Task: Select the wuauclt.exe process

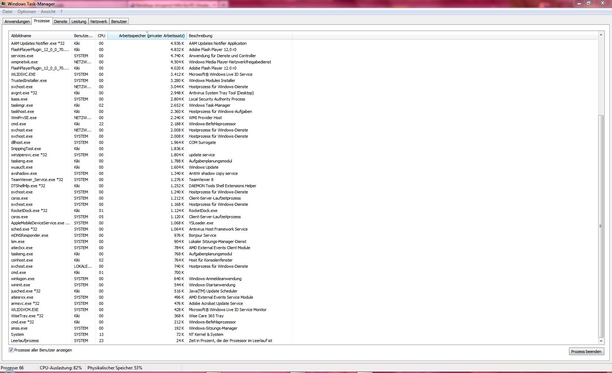Action: pos(150,167)
